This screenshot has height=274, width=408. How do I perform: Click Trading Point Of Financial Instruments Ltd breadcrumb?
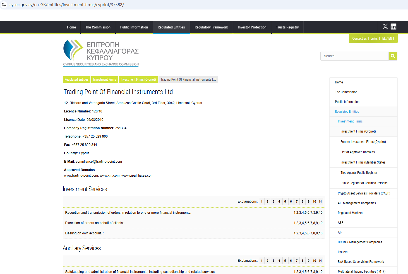[x=188, y=80]
